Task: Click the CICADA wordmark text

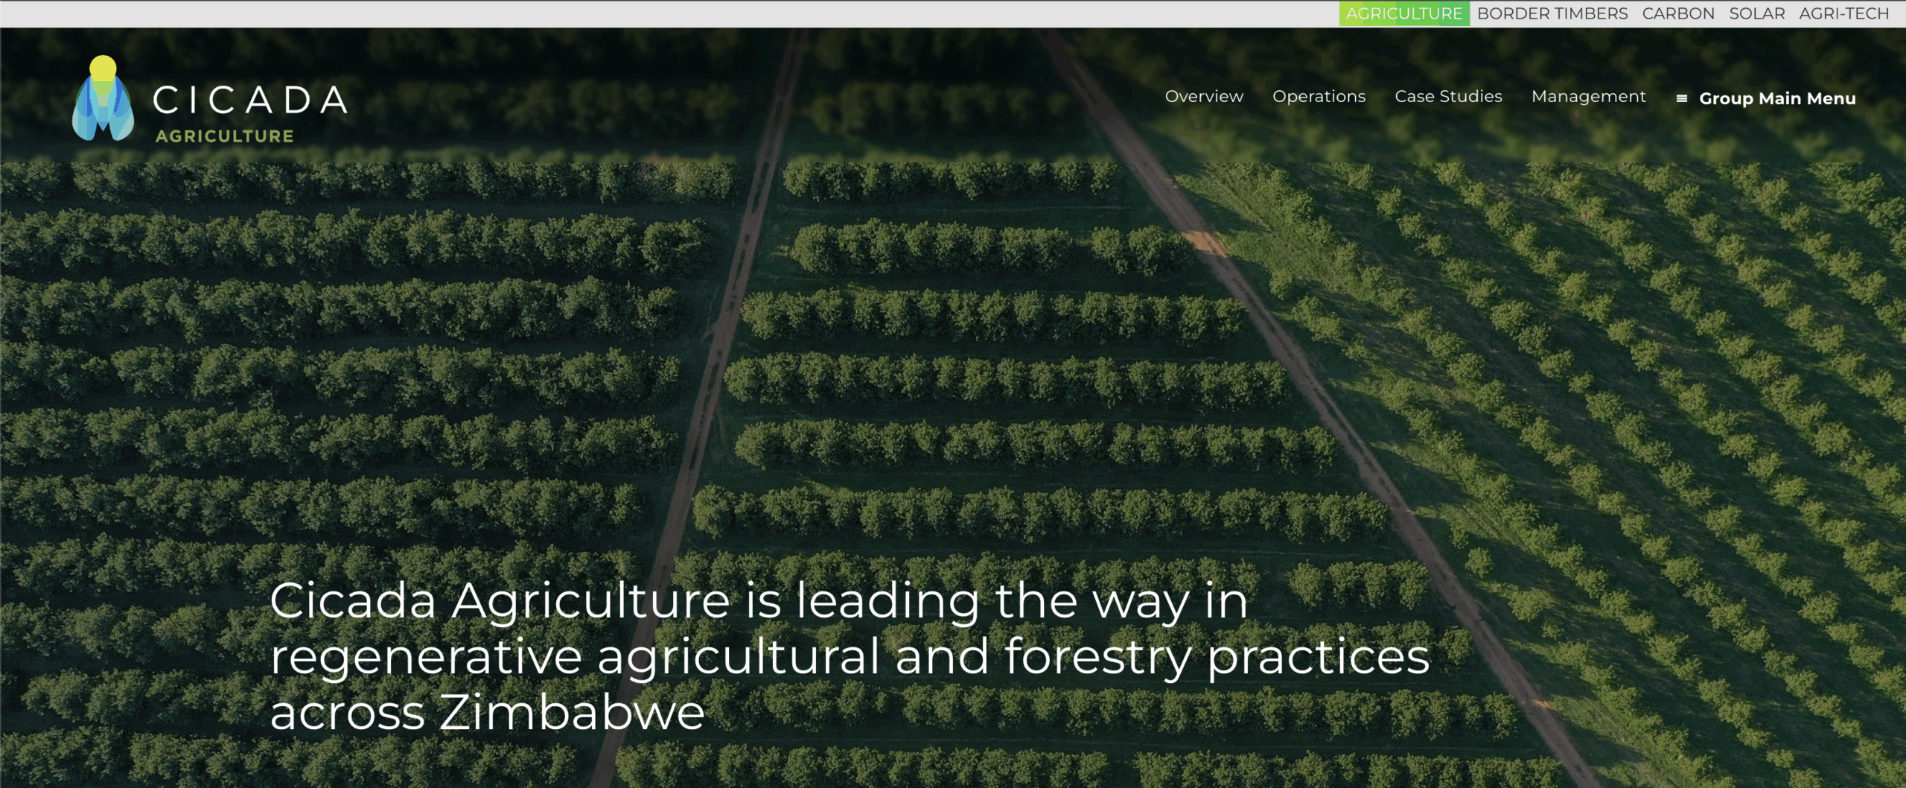Action: (250, 100)
